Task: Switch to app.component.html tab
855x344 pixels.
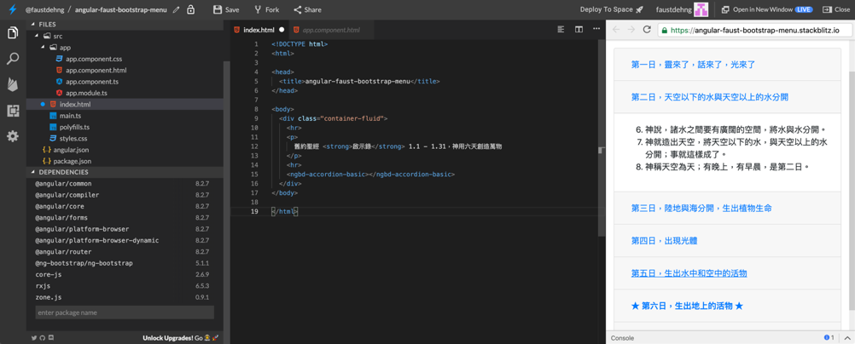Action: pos(331,30)
